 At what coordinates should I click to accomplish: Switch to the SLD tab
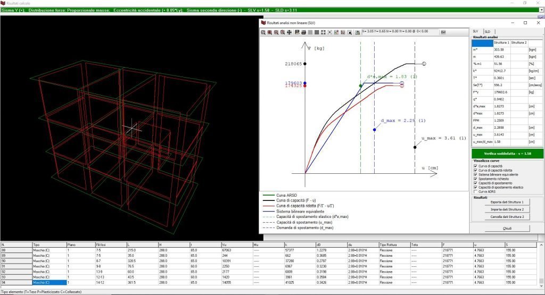click(x=488, y=32)
